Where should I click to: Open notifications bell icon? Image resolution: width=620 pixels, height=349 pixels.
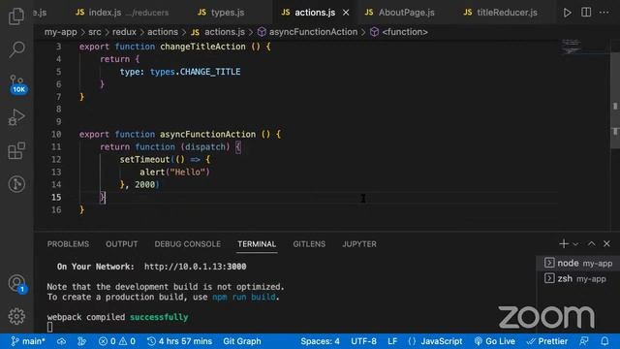click(604, 341)
